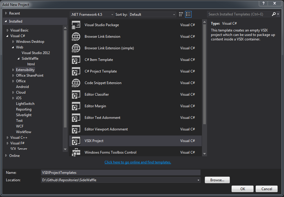Click the Windows Forms Toolbox Control icon
This screenshot has height=197, width=284.
[76, 152]
